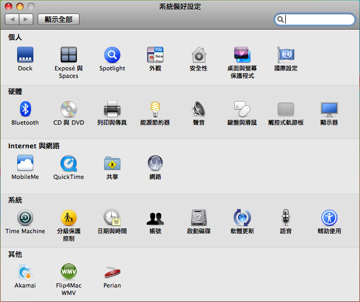Minimize the window with the yellow button
The height and width of the screenshot is (302, 360).
tap(20, 6)
